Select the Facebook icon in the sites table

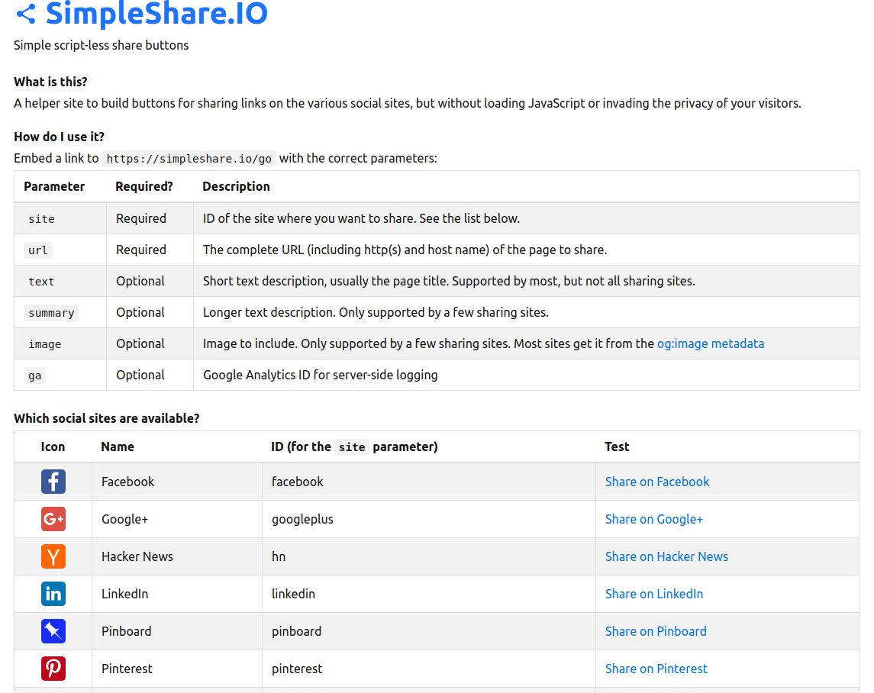[53, 482]
